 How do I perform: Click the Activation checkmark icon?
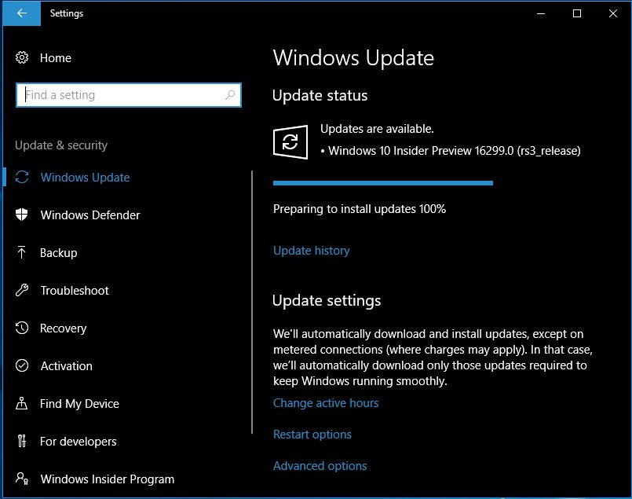tap(22, 365)
